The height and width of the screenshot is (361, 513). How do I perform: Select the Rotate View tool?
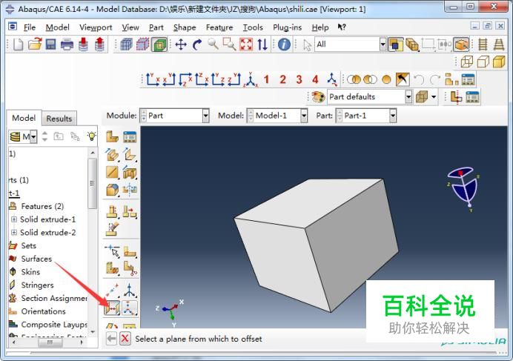coord(197,44)
